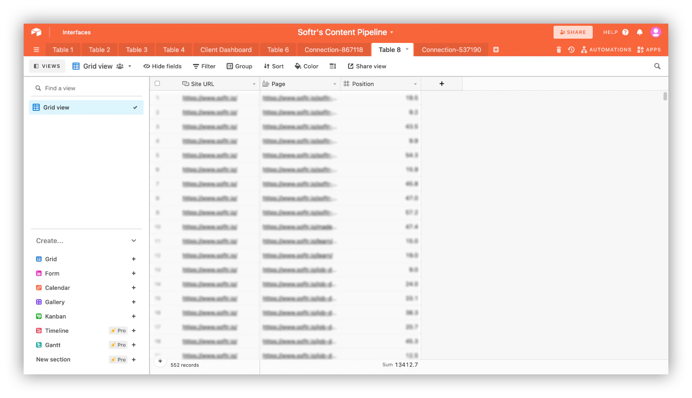Add a new table with plus icon
This screenshot has width=692, height=398.
496,50
